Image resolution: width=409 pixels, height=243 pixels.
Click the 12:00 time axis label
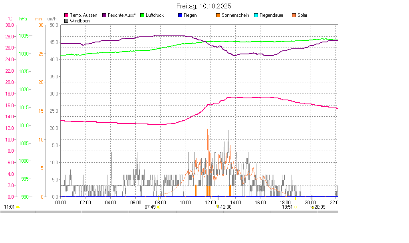point(210,202)
